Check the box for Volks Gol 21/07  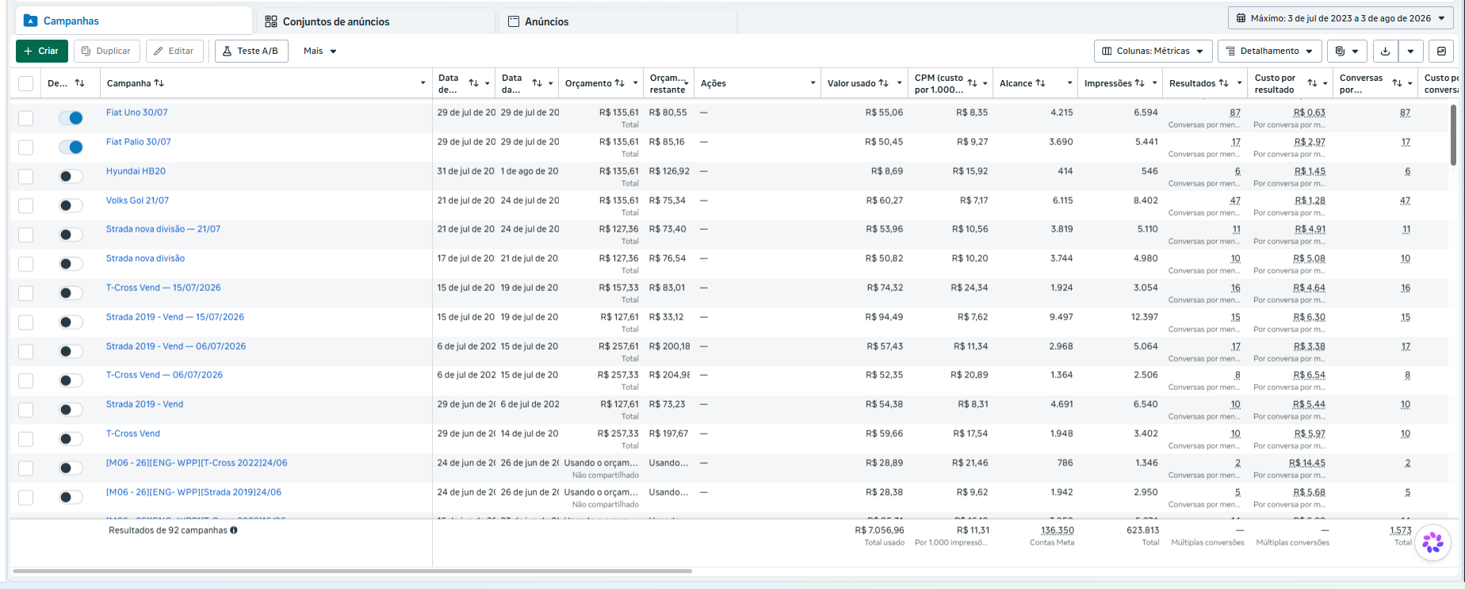[x=26, y=205]
